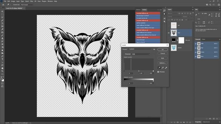This screenshot has width=221, height=124.
Task: Click Options... in the Levels dialog
Action: 163,63
